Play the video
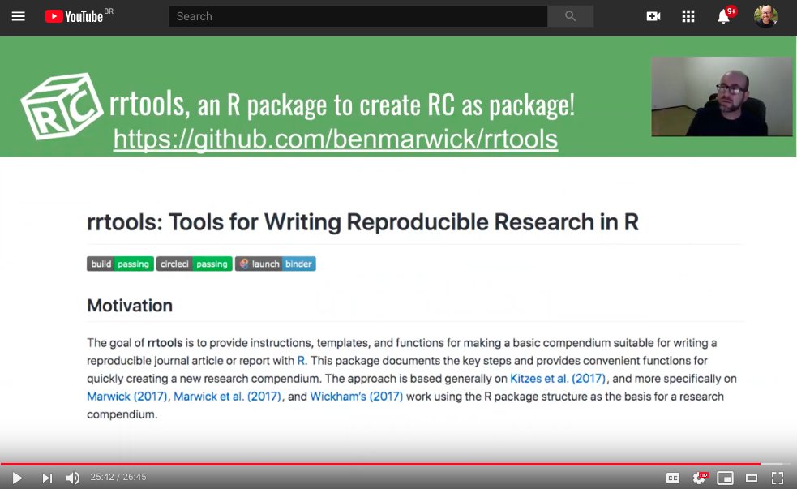Screen dimensions: 797x489 pos(17,478)
